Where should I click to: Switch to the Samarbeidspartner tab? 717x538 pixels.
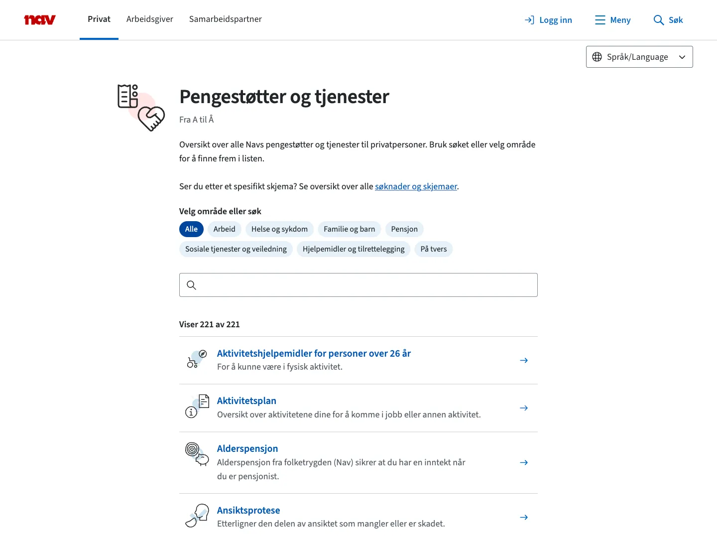coord(225,19)
